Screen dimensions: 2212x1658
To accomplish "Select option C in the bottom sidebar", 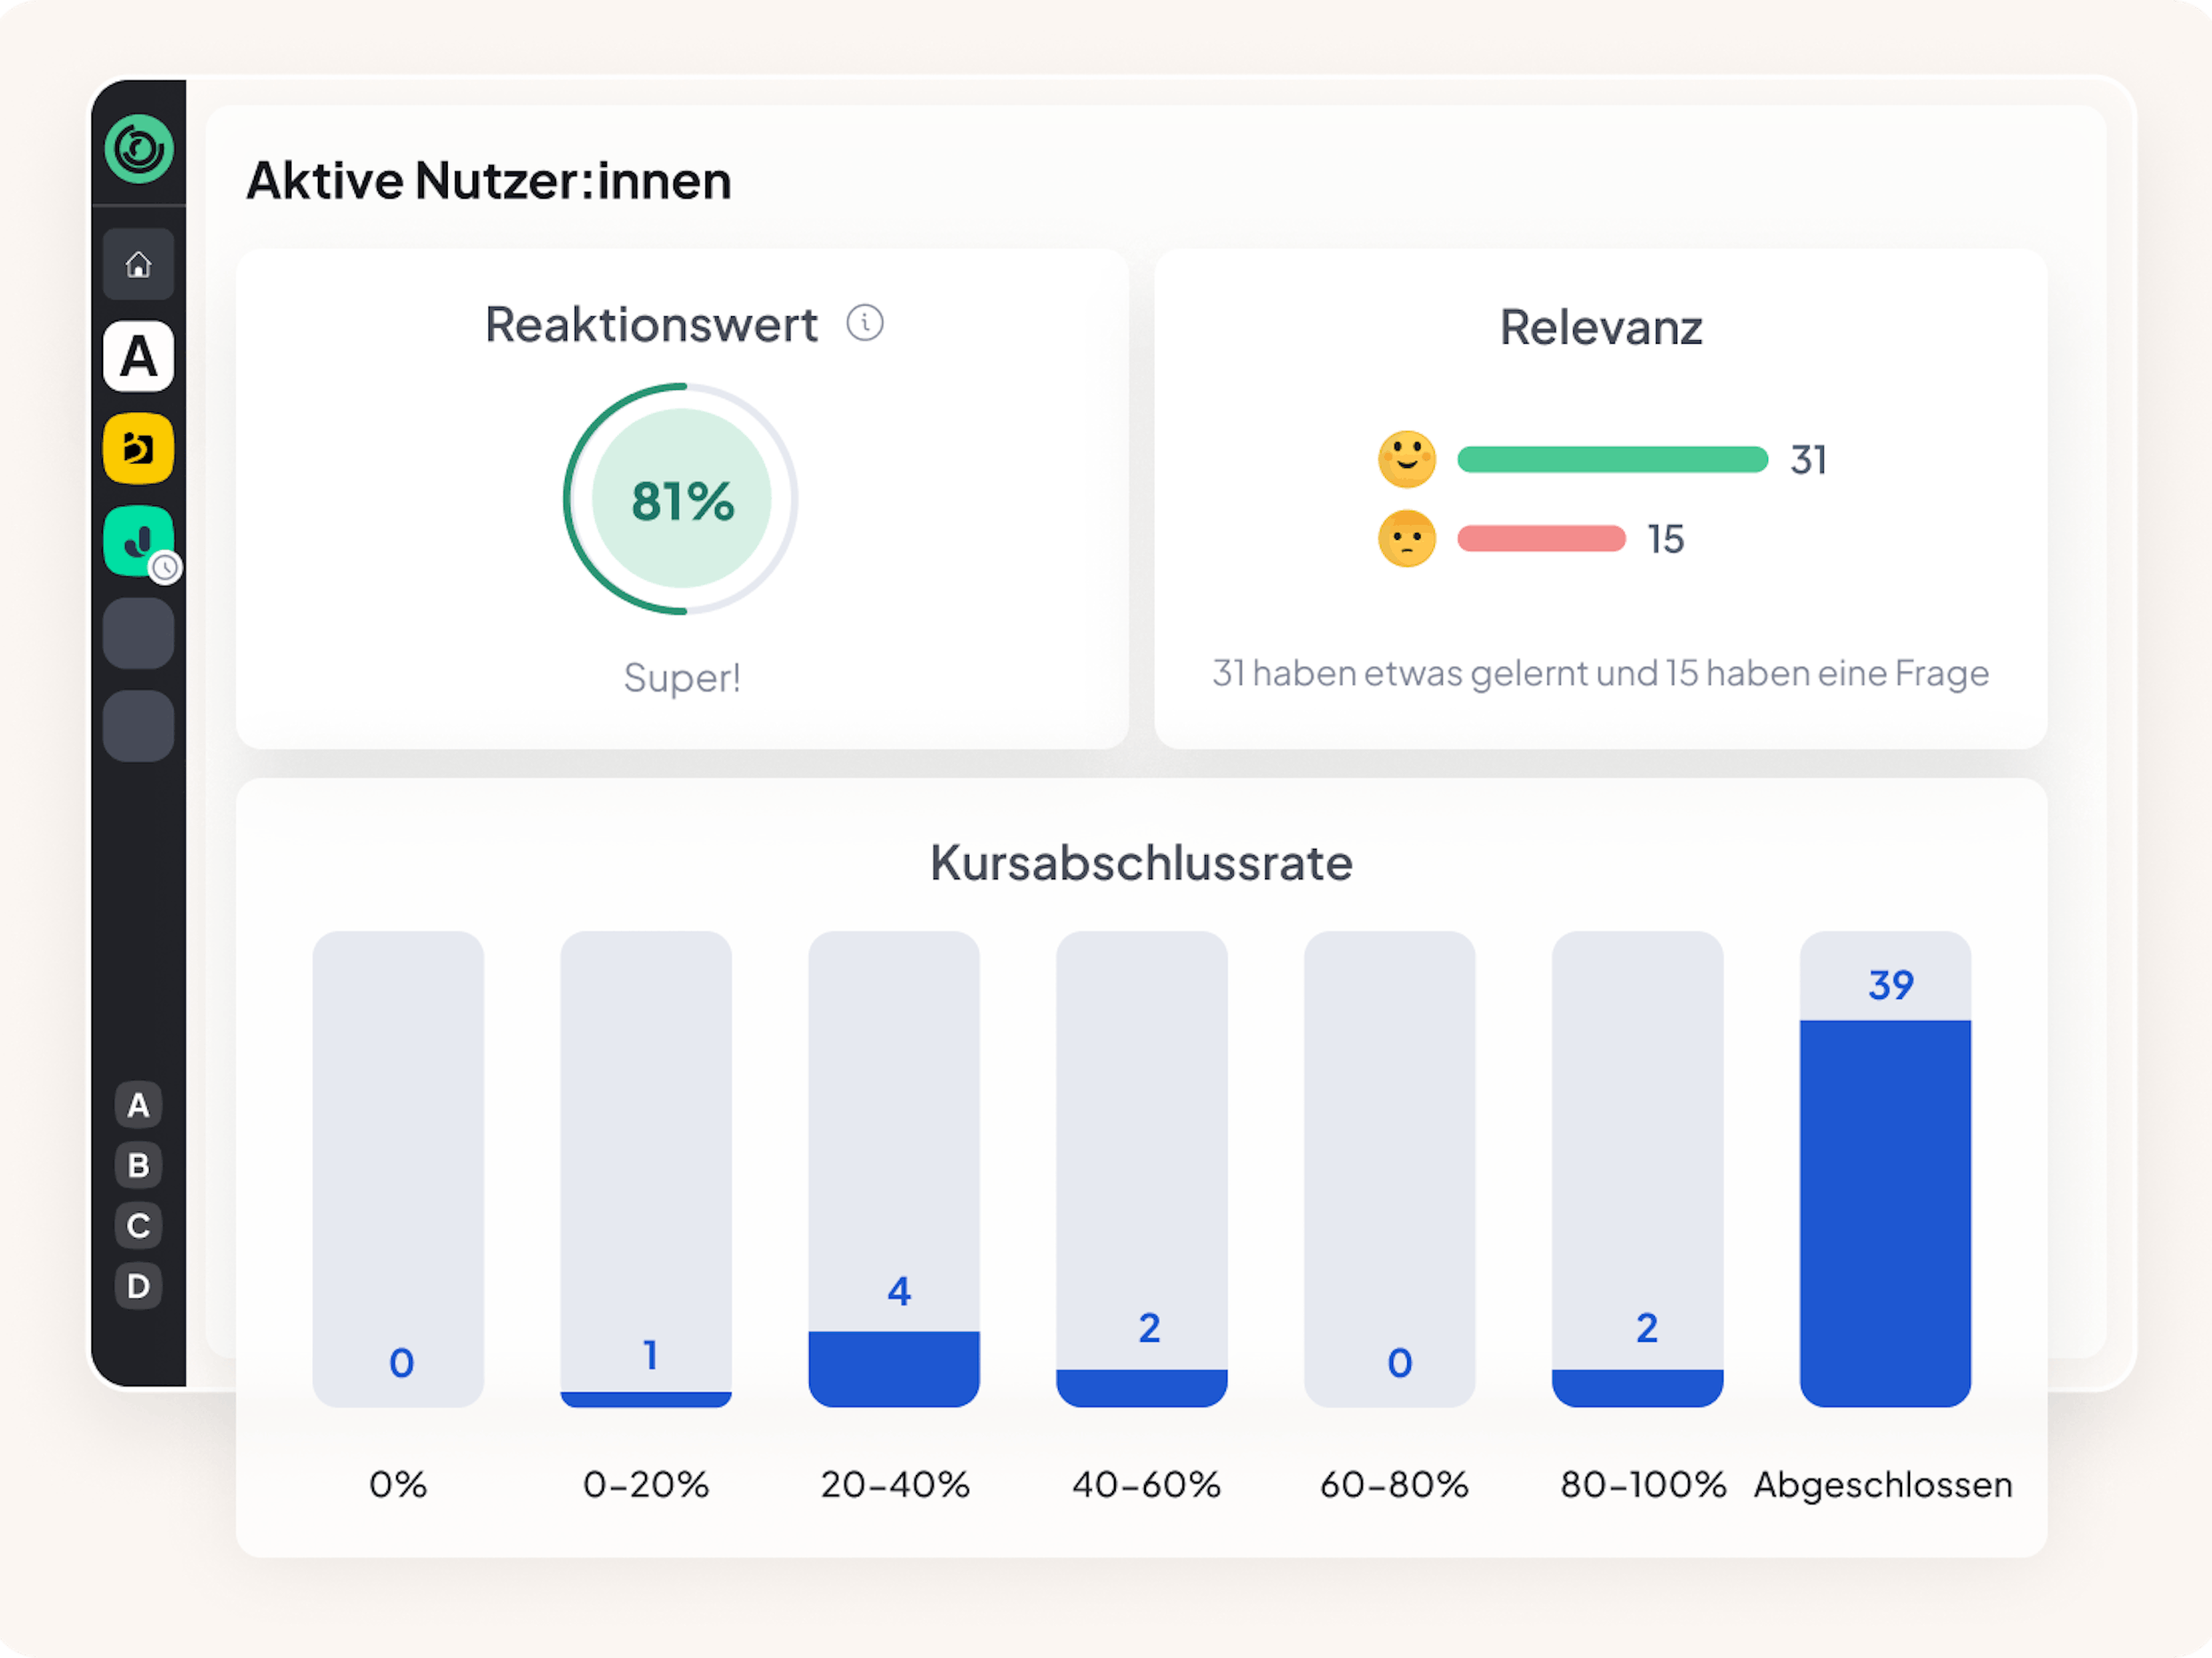I will click(x=138, y=1226).
